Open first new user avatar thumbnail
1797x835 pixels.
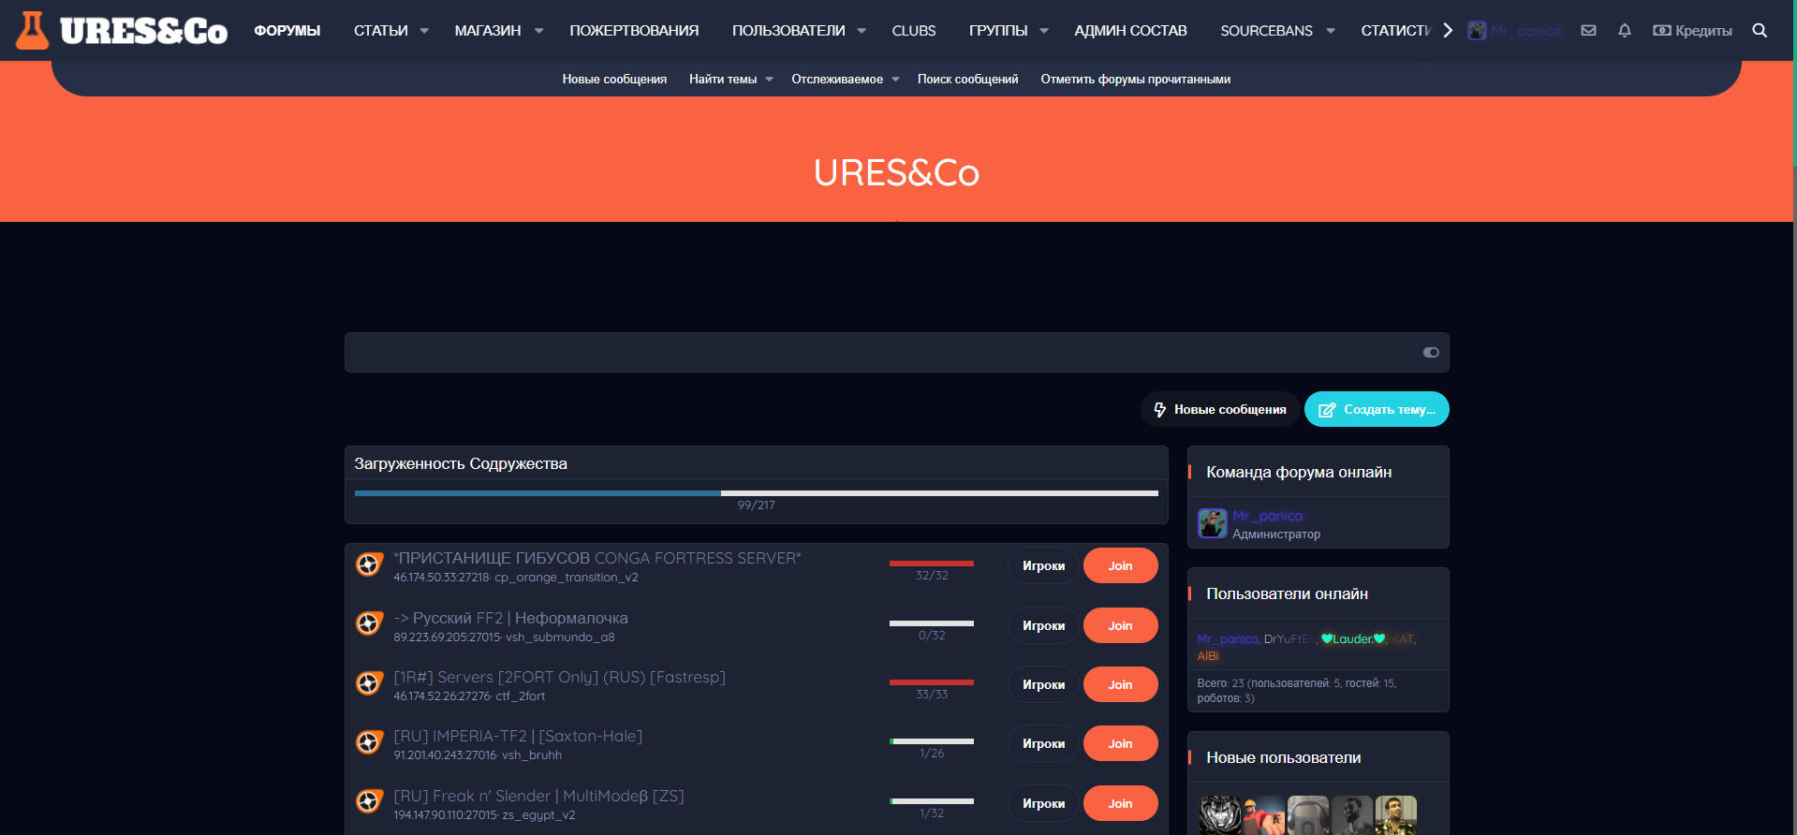click(x=1220, y=814)
